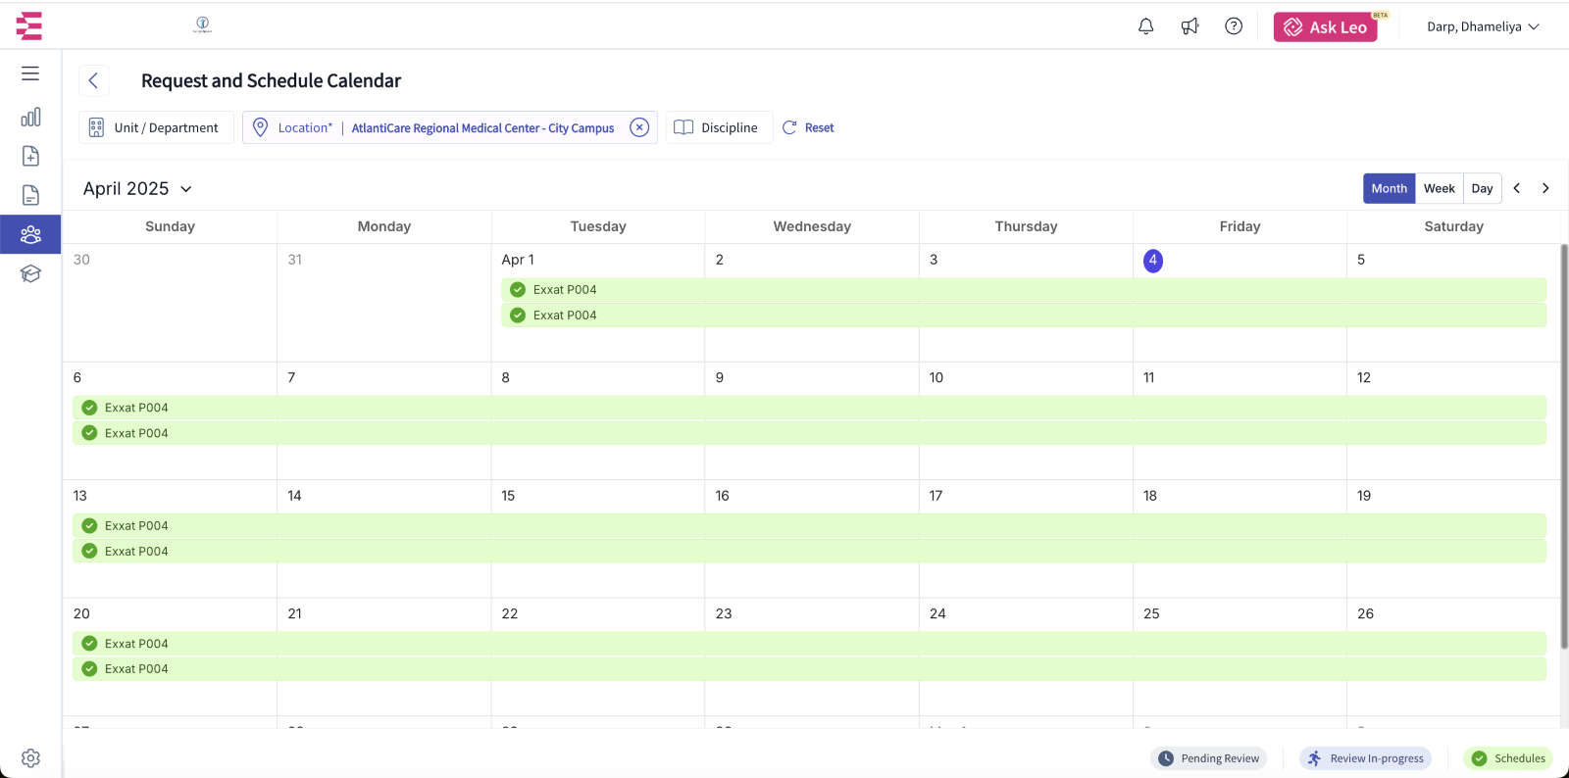Select date 26 in the calendar

click(x=1365, y=614)
